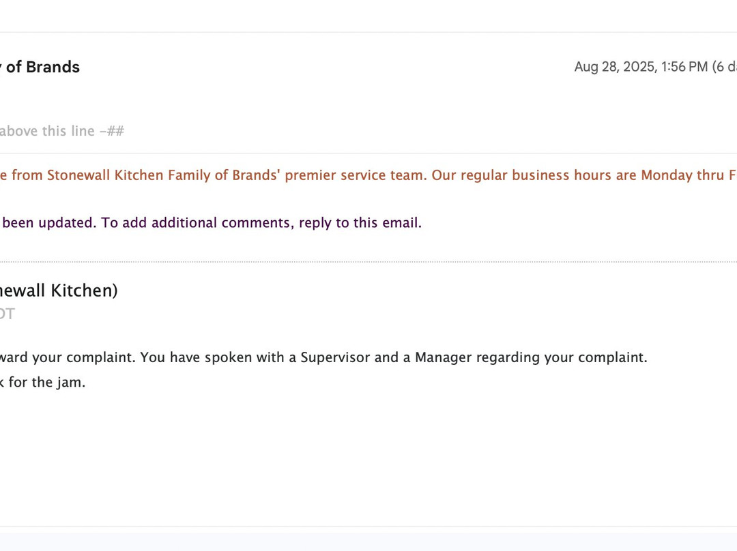This screenshot has height=551, width=737.
Task: Click "Stonewall Kitchen Family of Brands'" in orange text
Action: pos(164,175)
